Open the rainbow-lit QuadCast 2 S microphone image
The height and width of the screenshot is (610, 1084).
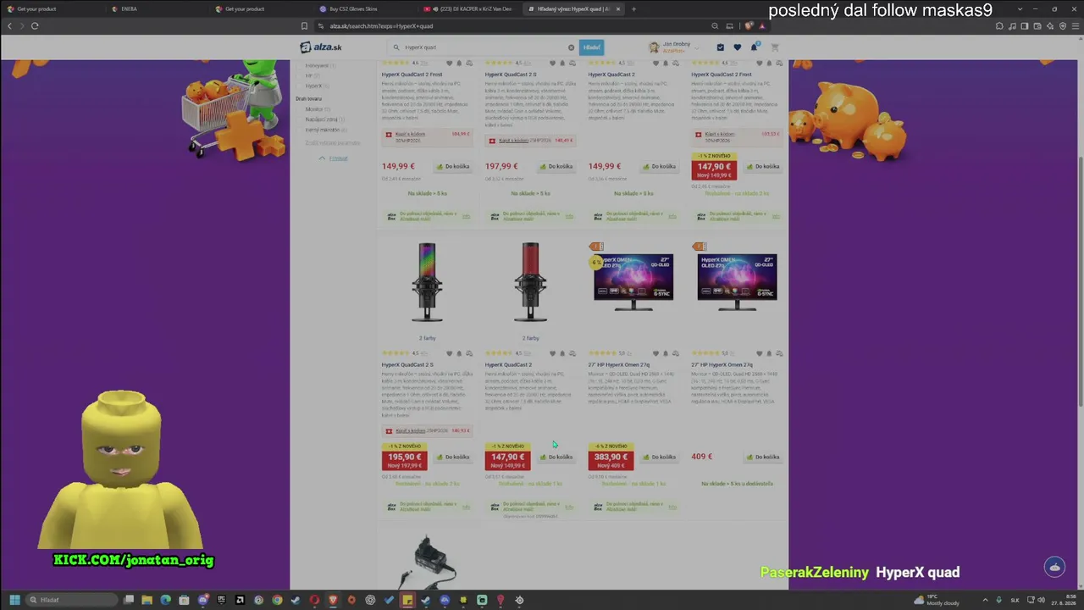pyautogui.click(x=427, y=283)
